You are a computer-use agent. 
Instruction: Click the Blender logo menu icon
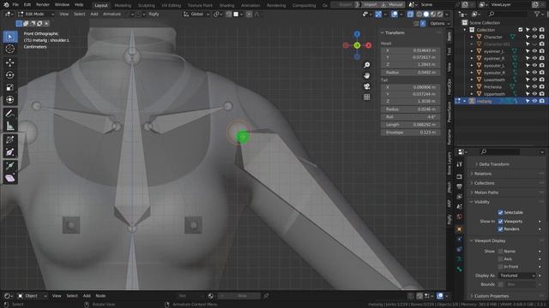[x=6, y=5]
